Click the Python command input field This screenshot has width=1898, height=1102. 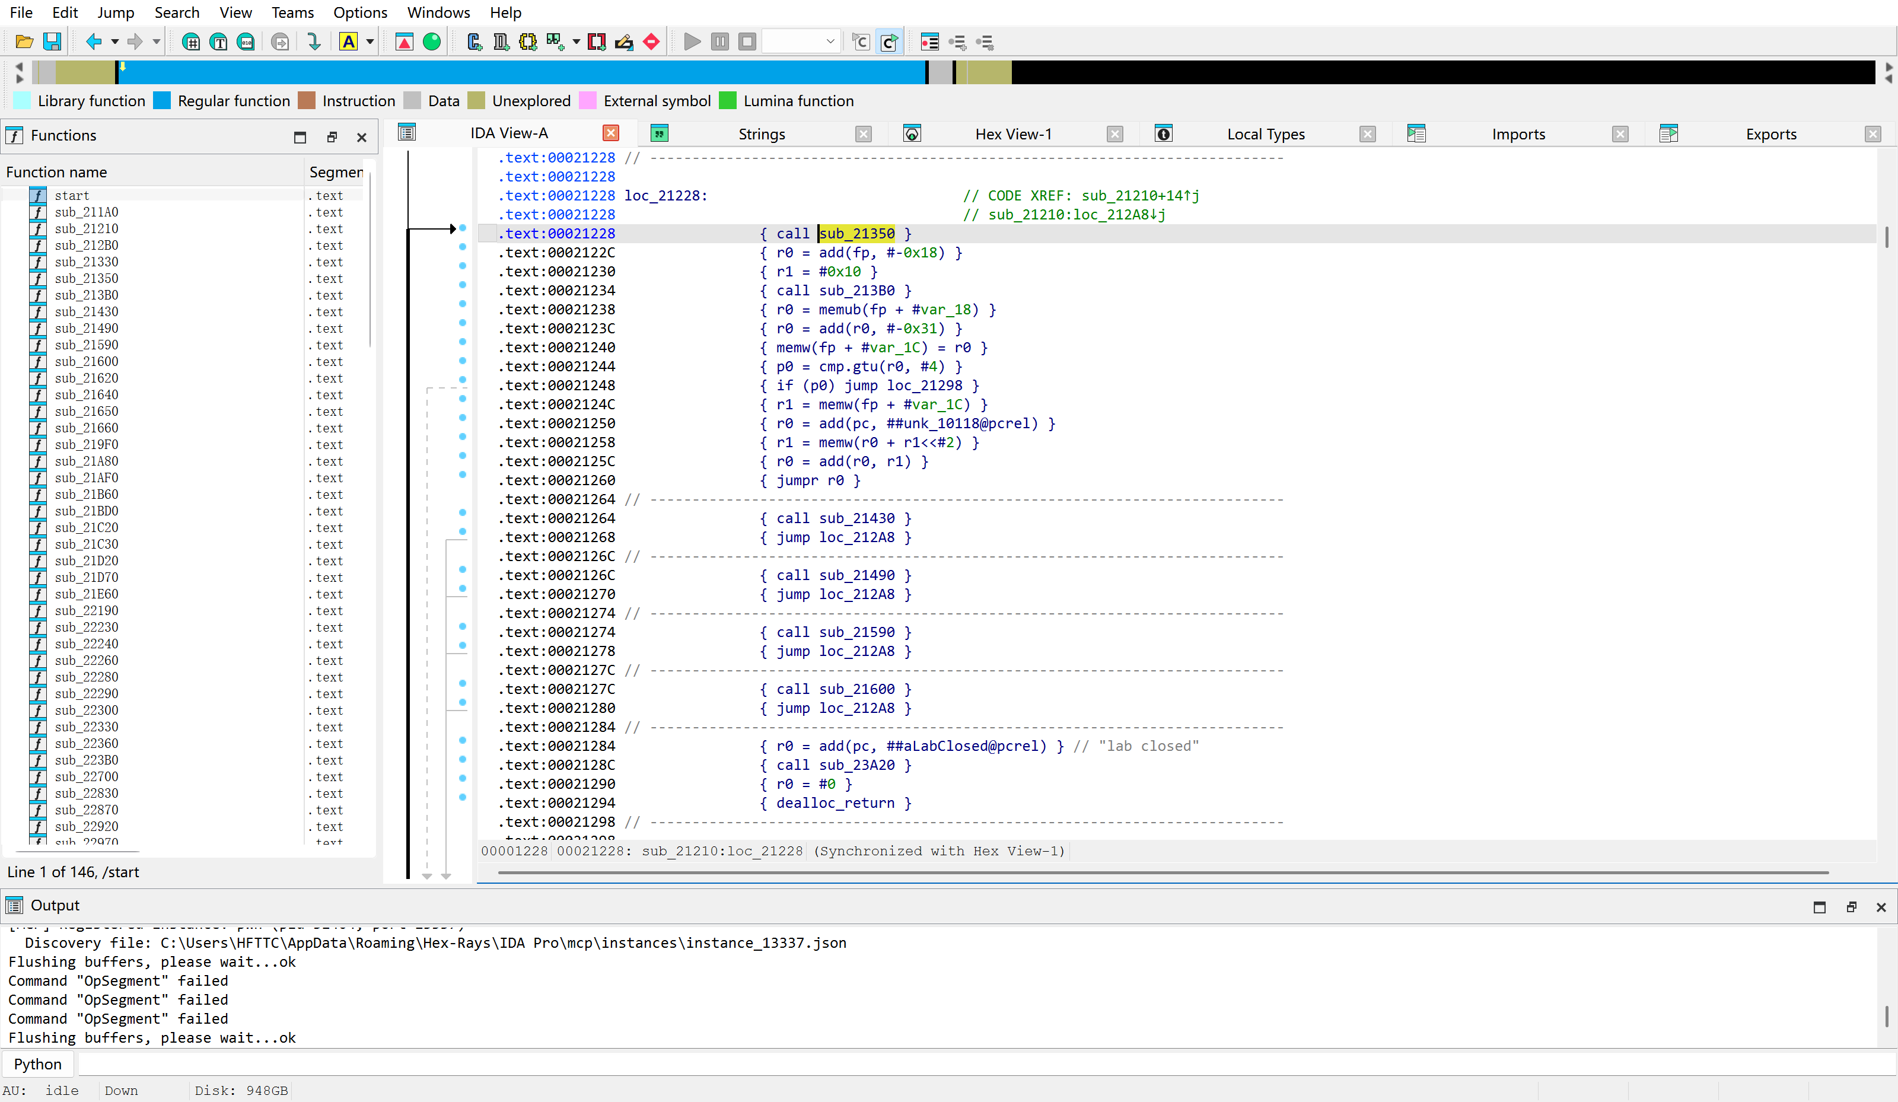[986, 1063]
